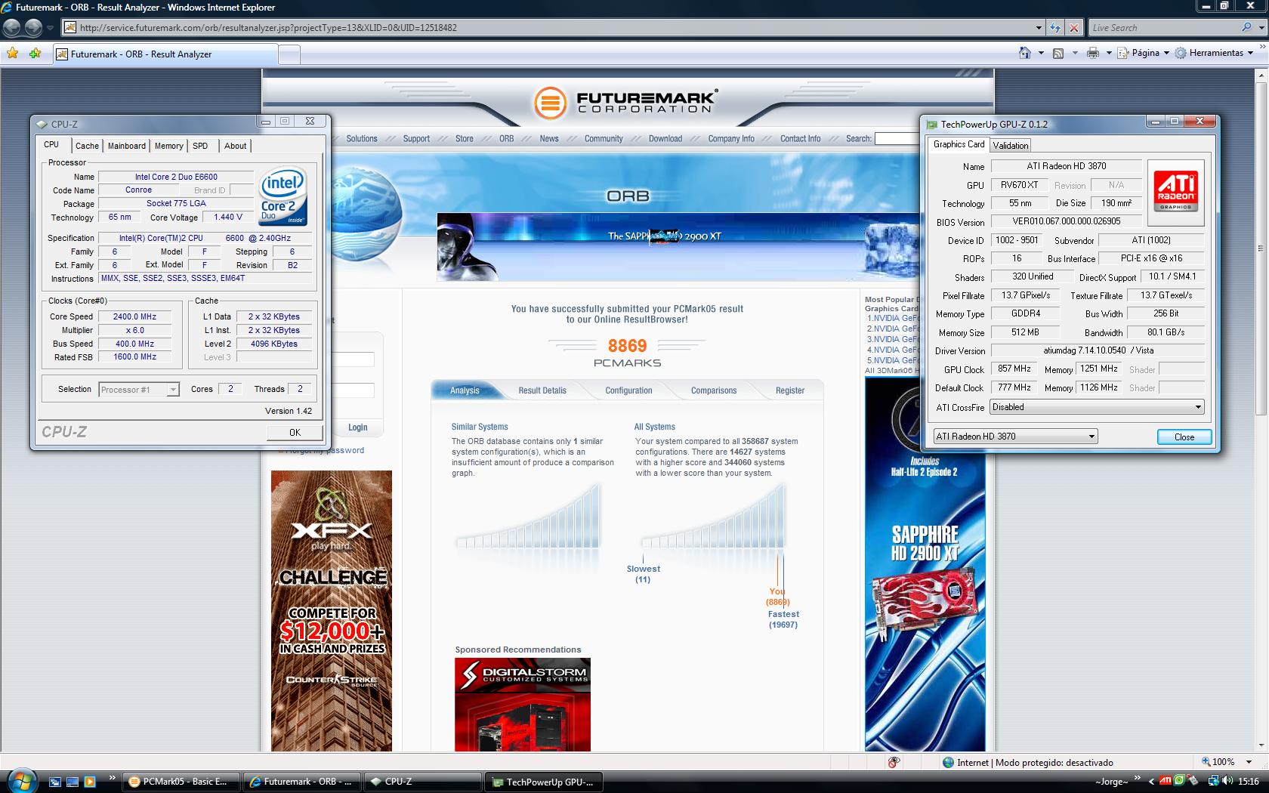Open the Register tab
The width and height of the screenshot is (1269, 793).
pos(790,390)
